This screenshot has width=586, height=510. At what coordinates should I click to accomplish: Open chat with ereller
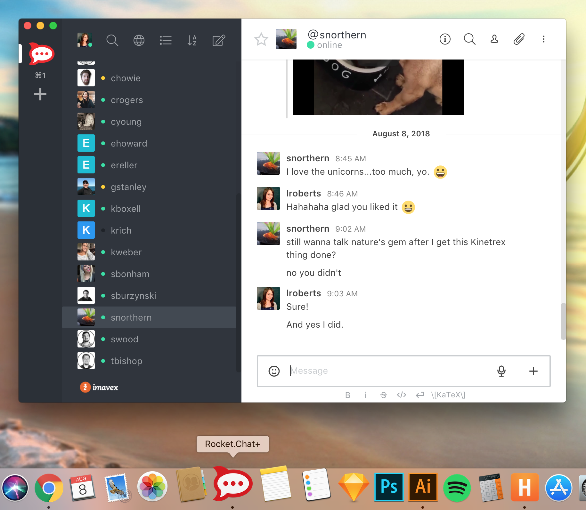[149, 165]
